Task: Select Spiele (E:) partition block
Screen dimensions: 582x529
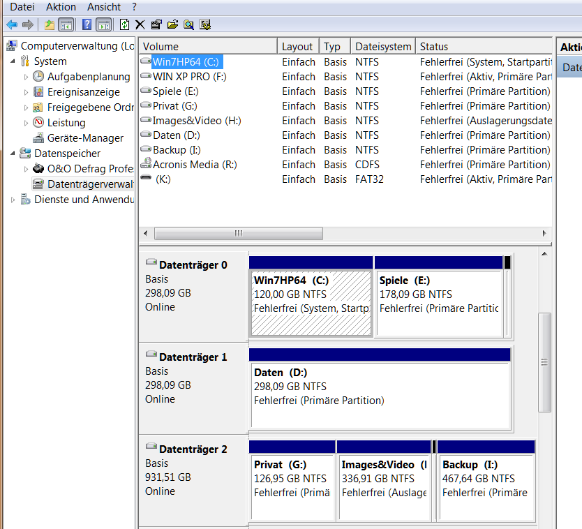Action: (439, 303)
